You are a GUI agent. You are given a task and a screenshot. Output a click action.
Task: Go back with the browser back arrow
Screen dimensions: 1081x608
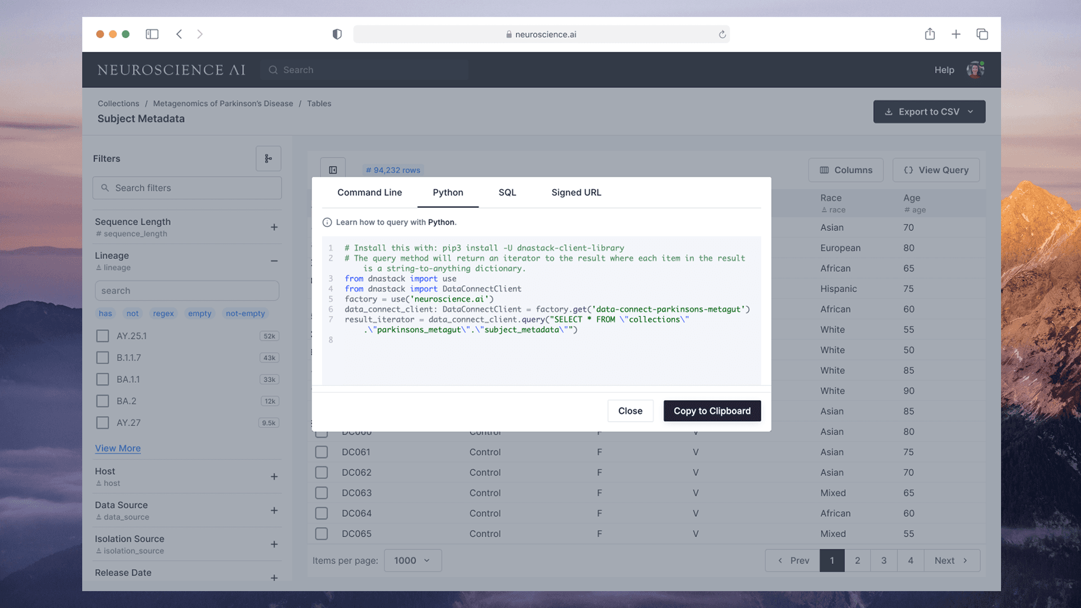pyautogui.click(x=179, y=34)
